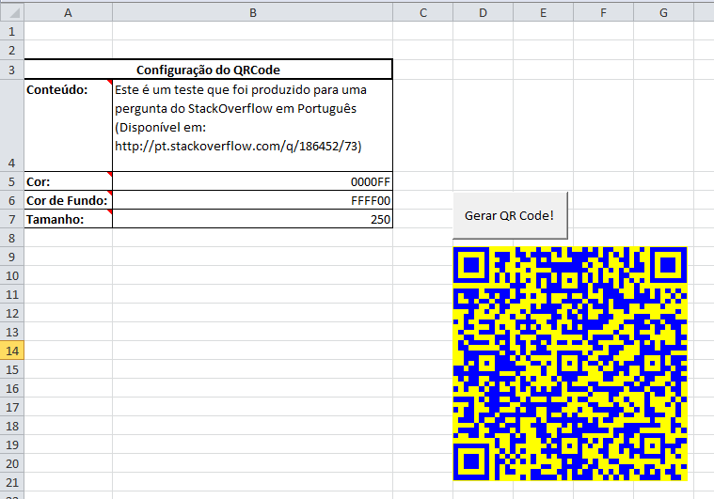Viewport: 714px width, 499px height.
Task: Click the Select All corner triangle
Action: [12, 12]
